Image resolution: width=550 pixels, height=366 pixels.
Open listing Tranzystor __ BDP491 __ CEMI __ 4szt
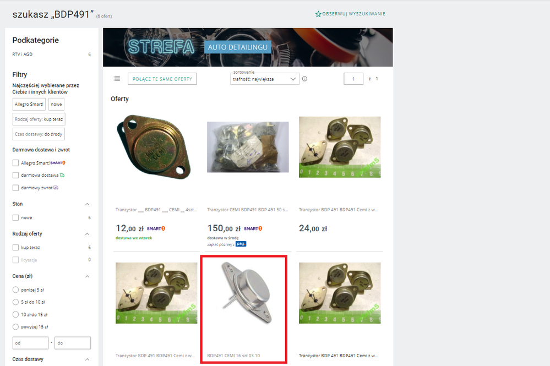point(156,210)
